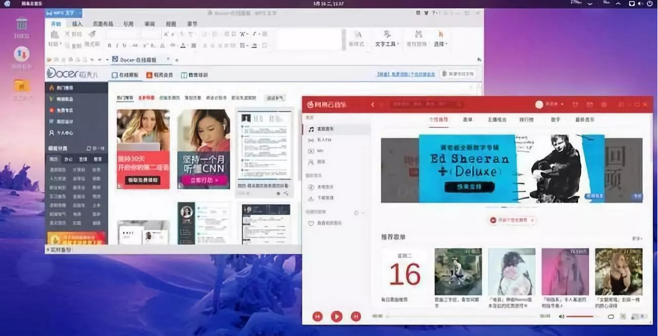Toggle Italic formatting in WPS ribbon
This screenshot has height=336, width=658.
pyautogui.click(x=117, y=45)
